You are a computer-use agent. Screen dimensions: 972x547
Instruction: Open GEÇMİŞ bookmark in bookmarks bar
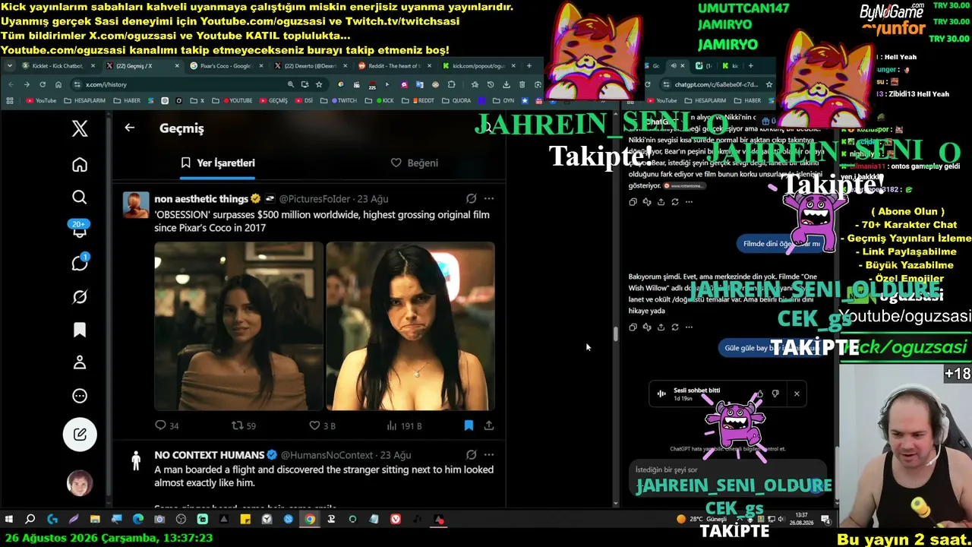click(x=273, y=100)
